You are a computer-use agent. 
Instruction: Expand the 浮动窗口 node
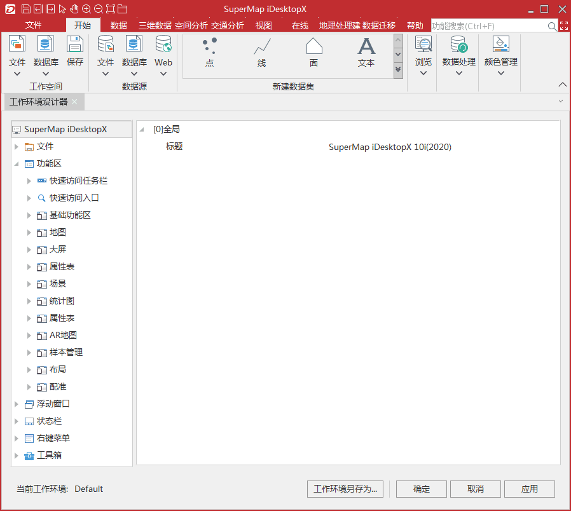(x=17, y=404)
